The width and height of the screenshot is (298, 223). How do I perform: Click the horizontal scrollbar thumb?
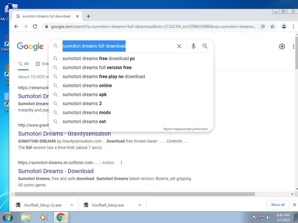point(135,194)
